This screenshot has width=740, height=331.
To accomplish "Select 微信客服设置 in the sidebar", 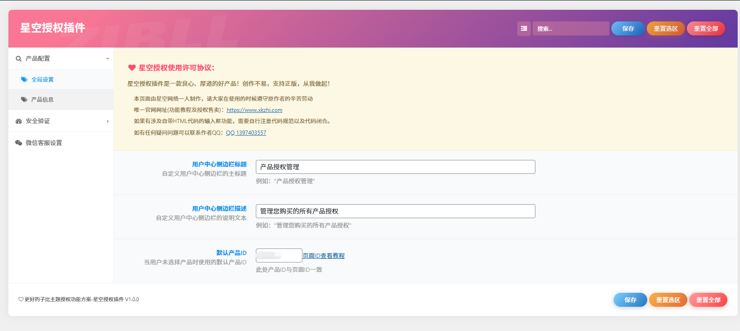I will click(x=44, y=143).
